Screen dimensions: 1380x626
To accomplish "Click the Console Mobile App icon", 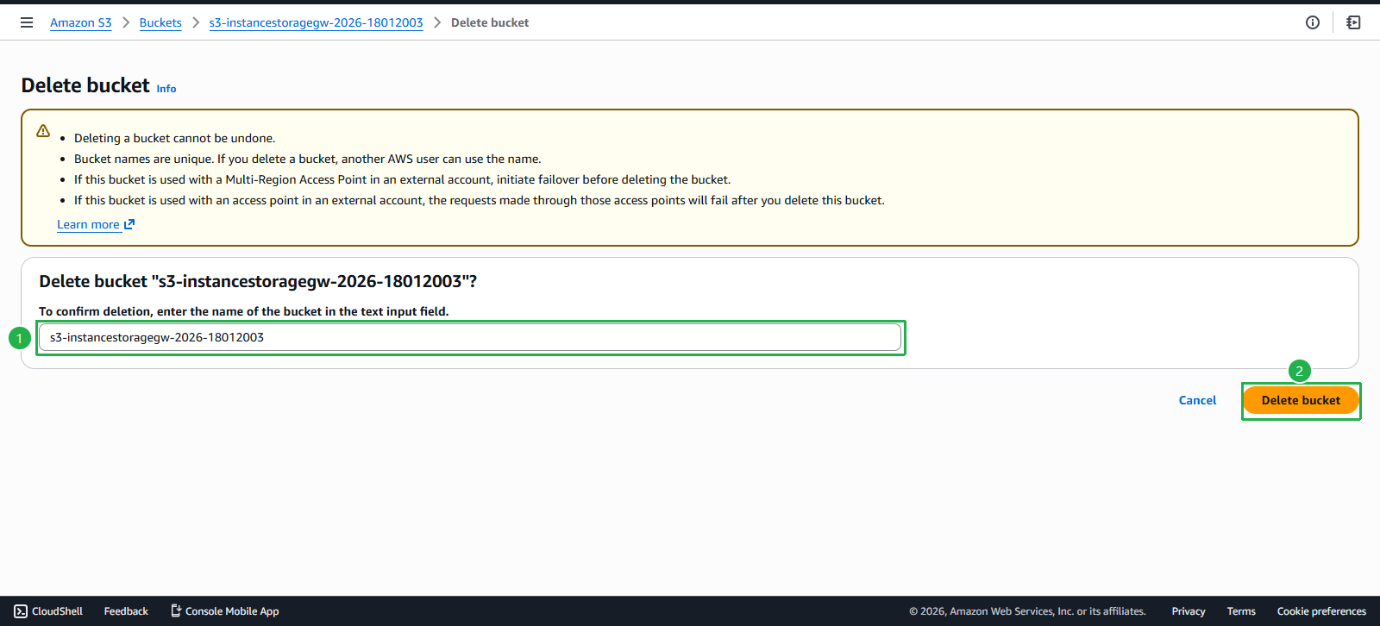I will pyautogui.click(x=176, y=610).
